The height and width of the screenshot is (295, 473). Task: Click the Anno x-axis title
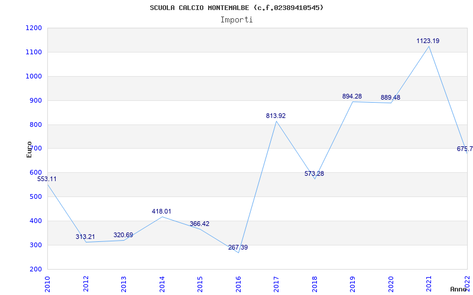point(459,289)
